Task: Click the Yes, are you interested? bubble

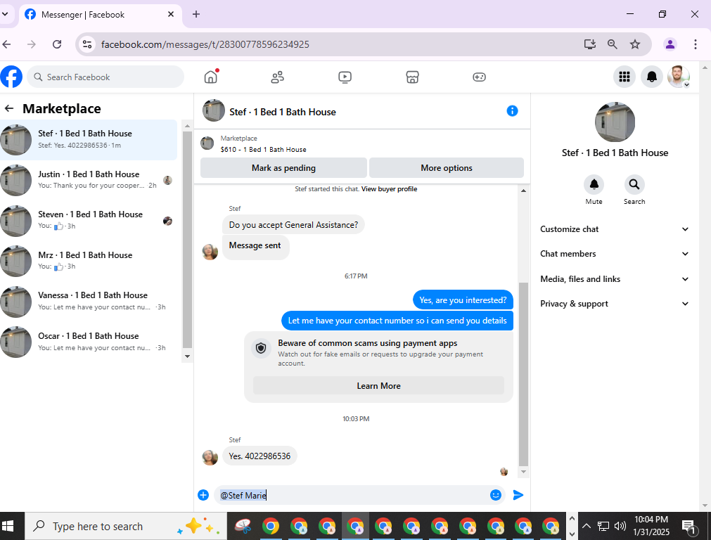Action: (x=463, y=300)
